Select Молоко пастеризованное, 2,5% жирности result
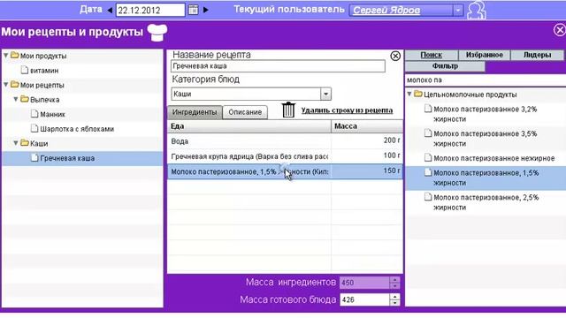The width and height of the screenshot is (566, 318). click(x=486, y=202)
